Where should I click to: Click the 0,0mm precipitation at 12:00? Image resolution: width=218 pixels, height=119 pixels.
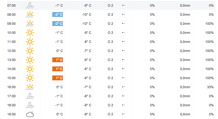click(x=185, y=51)
